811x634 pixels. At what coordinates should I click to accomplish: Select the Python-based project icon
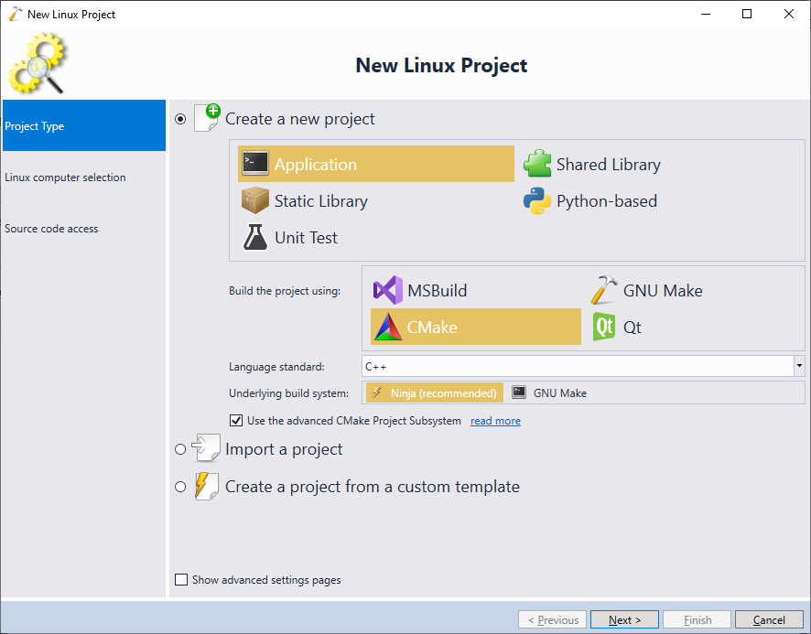pos(537,200)
